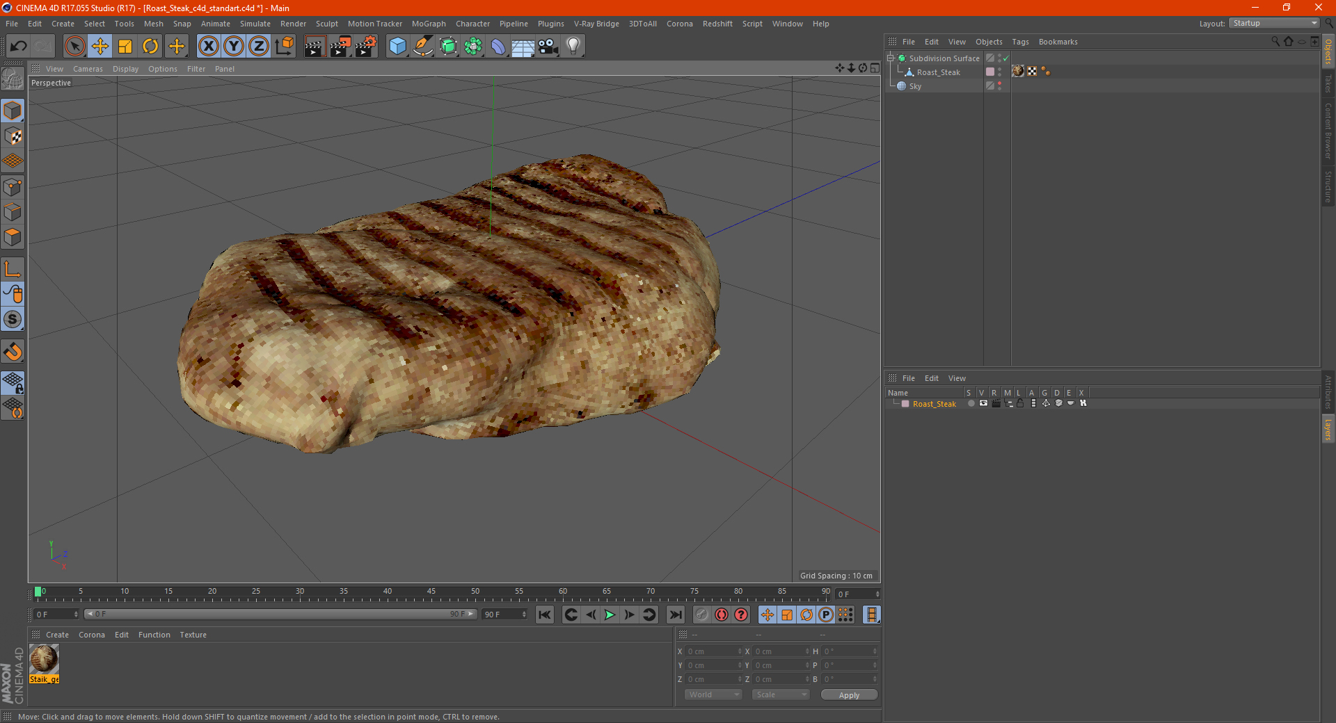
Task: Collapse the Subdivision Surface tree node
Action: click(891, 58)
